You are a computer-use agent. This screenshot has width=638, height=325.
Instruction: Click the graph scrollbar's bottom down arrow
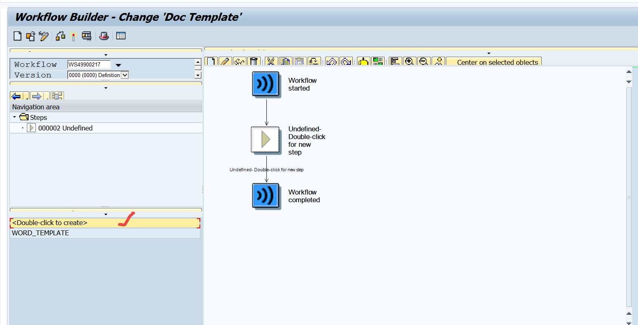[629, 322]
